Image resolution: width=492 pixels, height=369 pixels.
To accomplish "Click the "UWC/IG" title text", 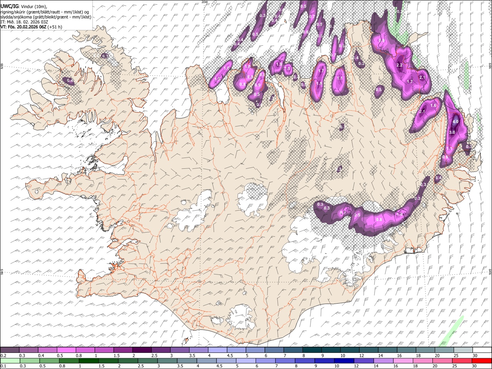I will (9, 6).
